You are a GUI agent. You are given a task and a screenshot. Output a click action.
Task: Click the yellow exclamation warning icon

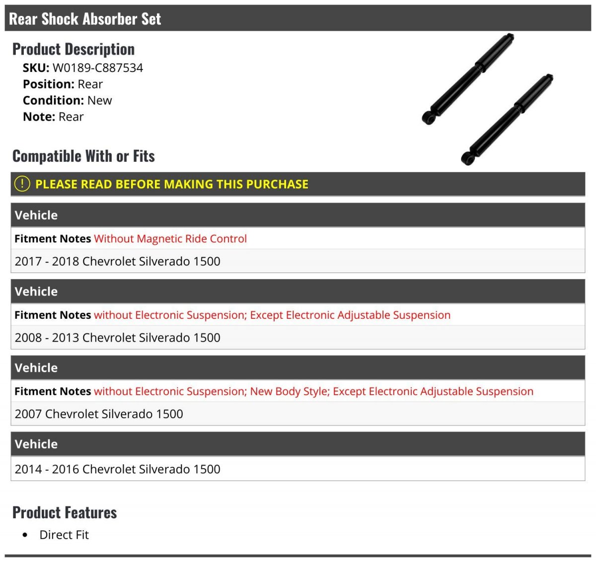coord(22,184)
